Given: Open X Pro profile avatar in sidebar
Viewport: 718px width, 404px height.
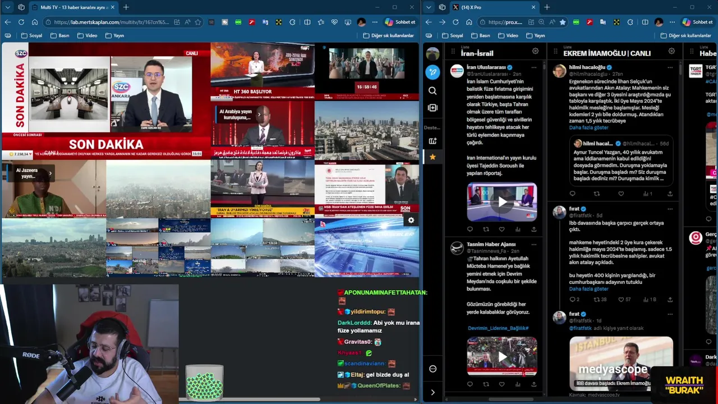Looking at the screenshot, I should (432, 53).
